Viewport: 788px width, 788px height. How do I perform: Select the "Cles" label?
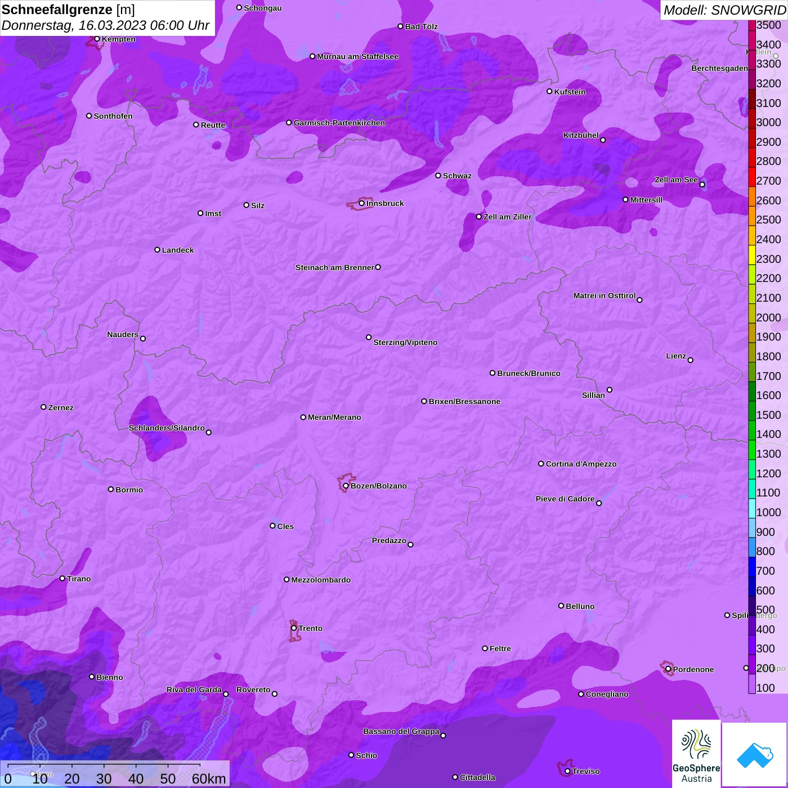tap(285, 526)
